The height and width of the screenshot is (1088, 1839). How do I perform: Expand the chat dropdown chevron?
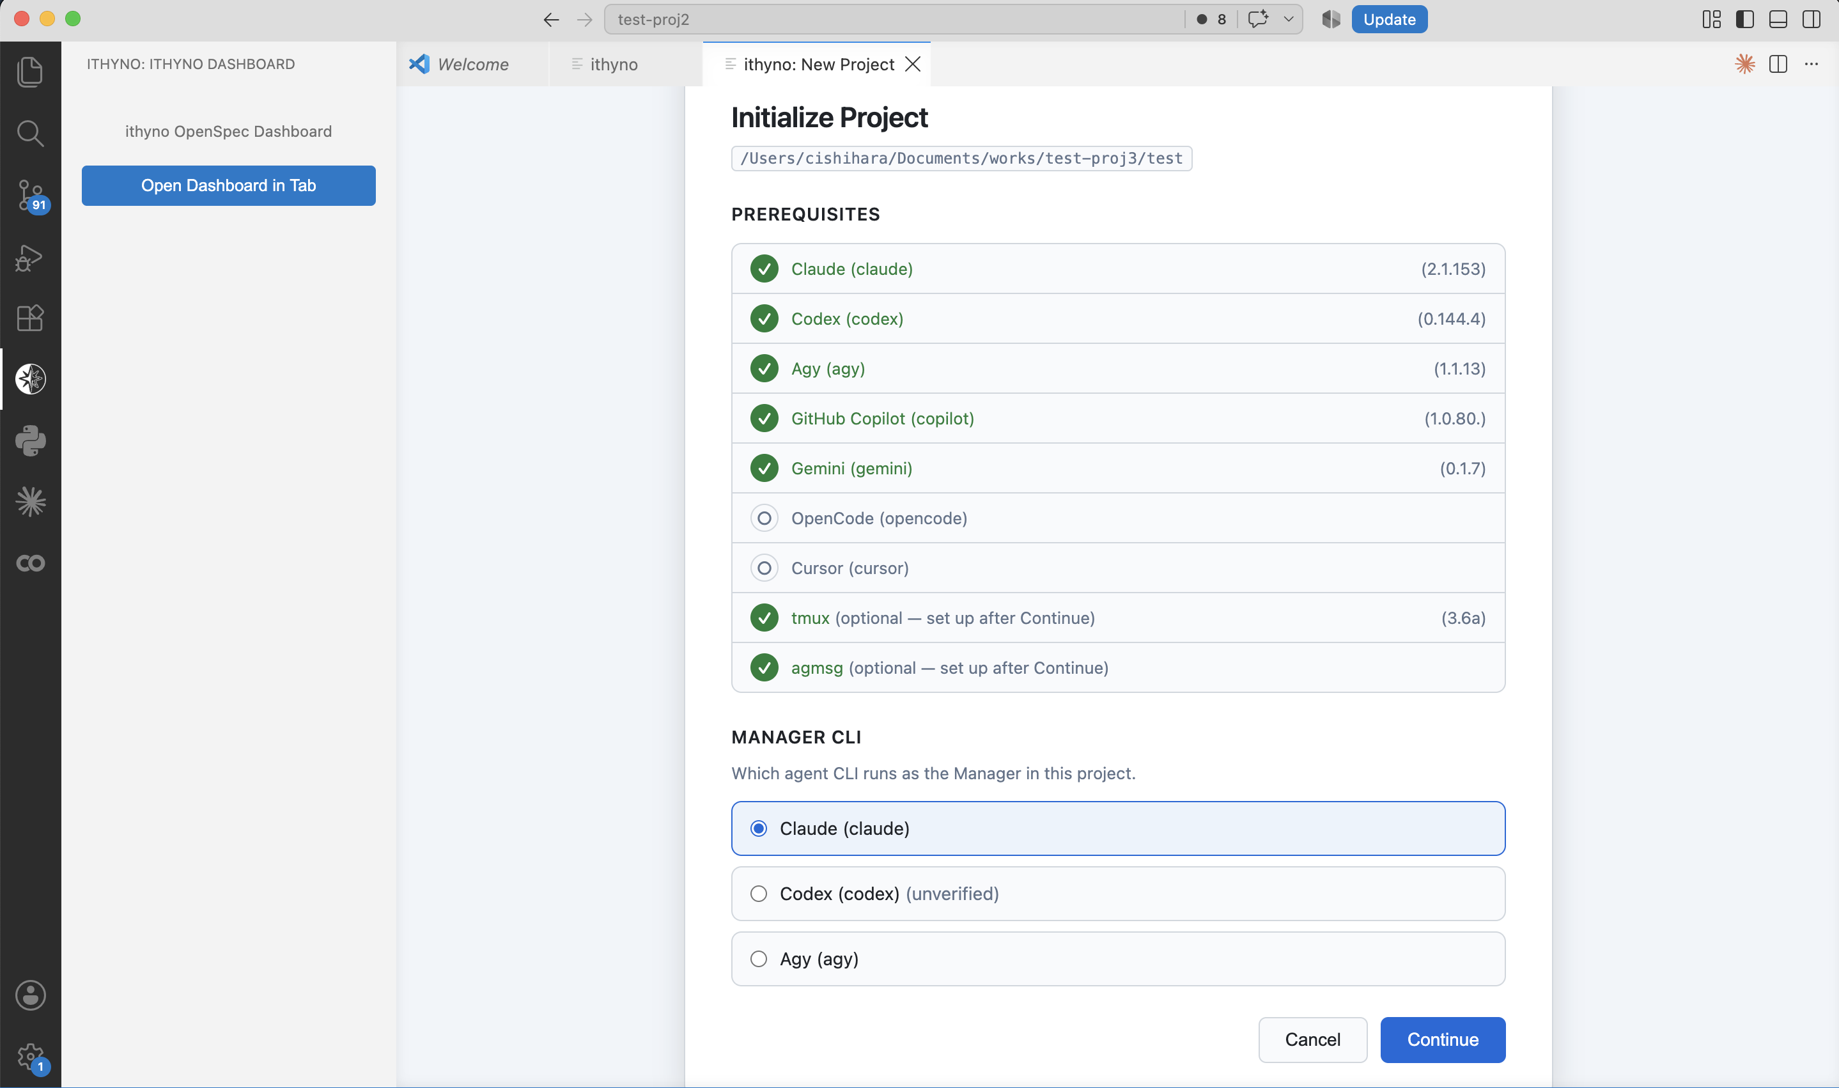(1288, 19)
